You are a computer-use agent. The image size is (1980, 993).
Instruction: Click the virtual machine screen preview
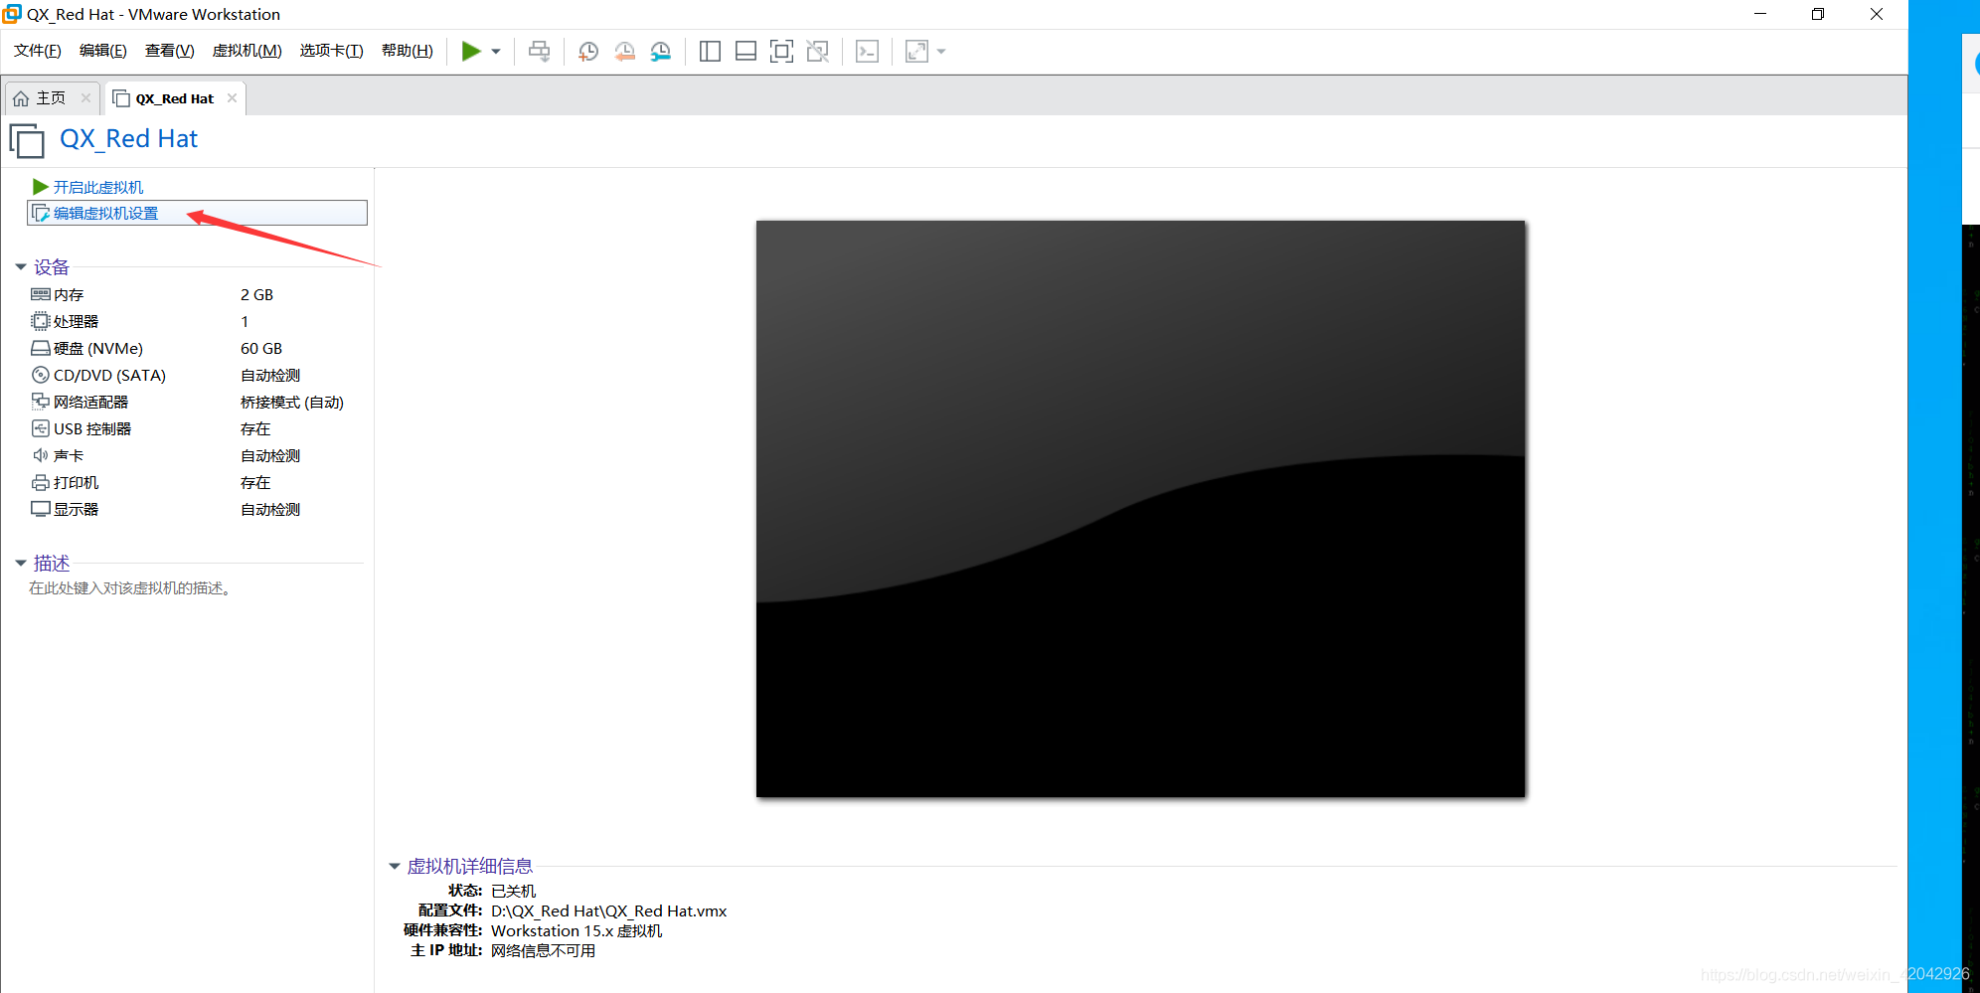(x=1140, y=509)
